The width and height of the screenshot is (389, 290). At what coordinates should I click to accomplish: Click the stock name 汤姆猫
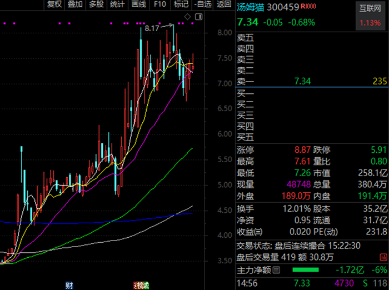click(251, 7)
